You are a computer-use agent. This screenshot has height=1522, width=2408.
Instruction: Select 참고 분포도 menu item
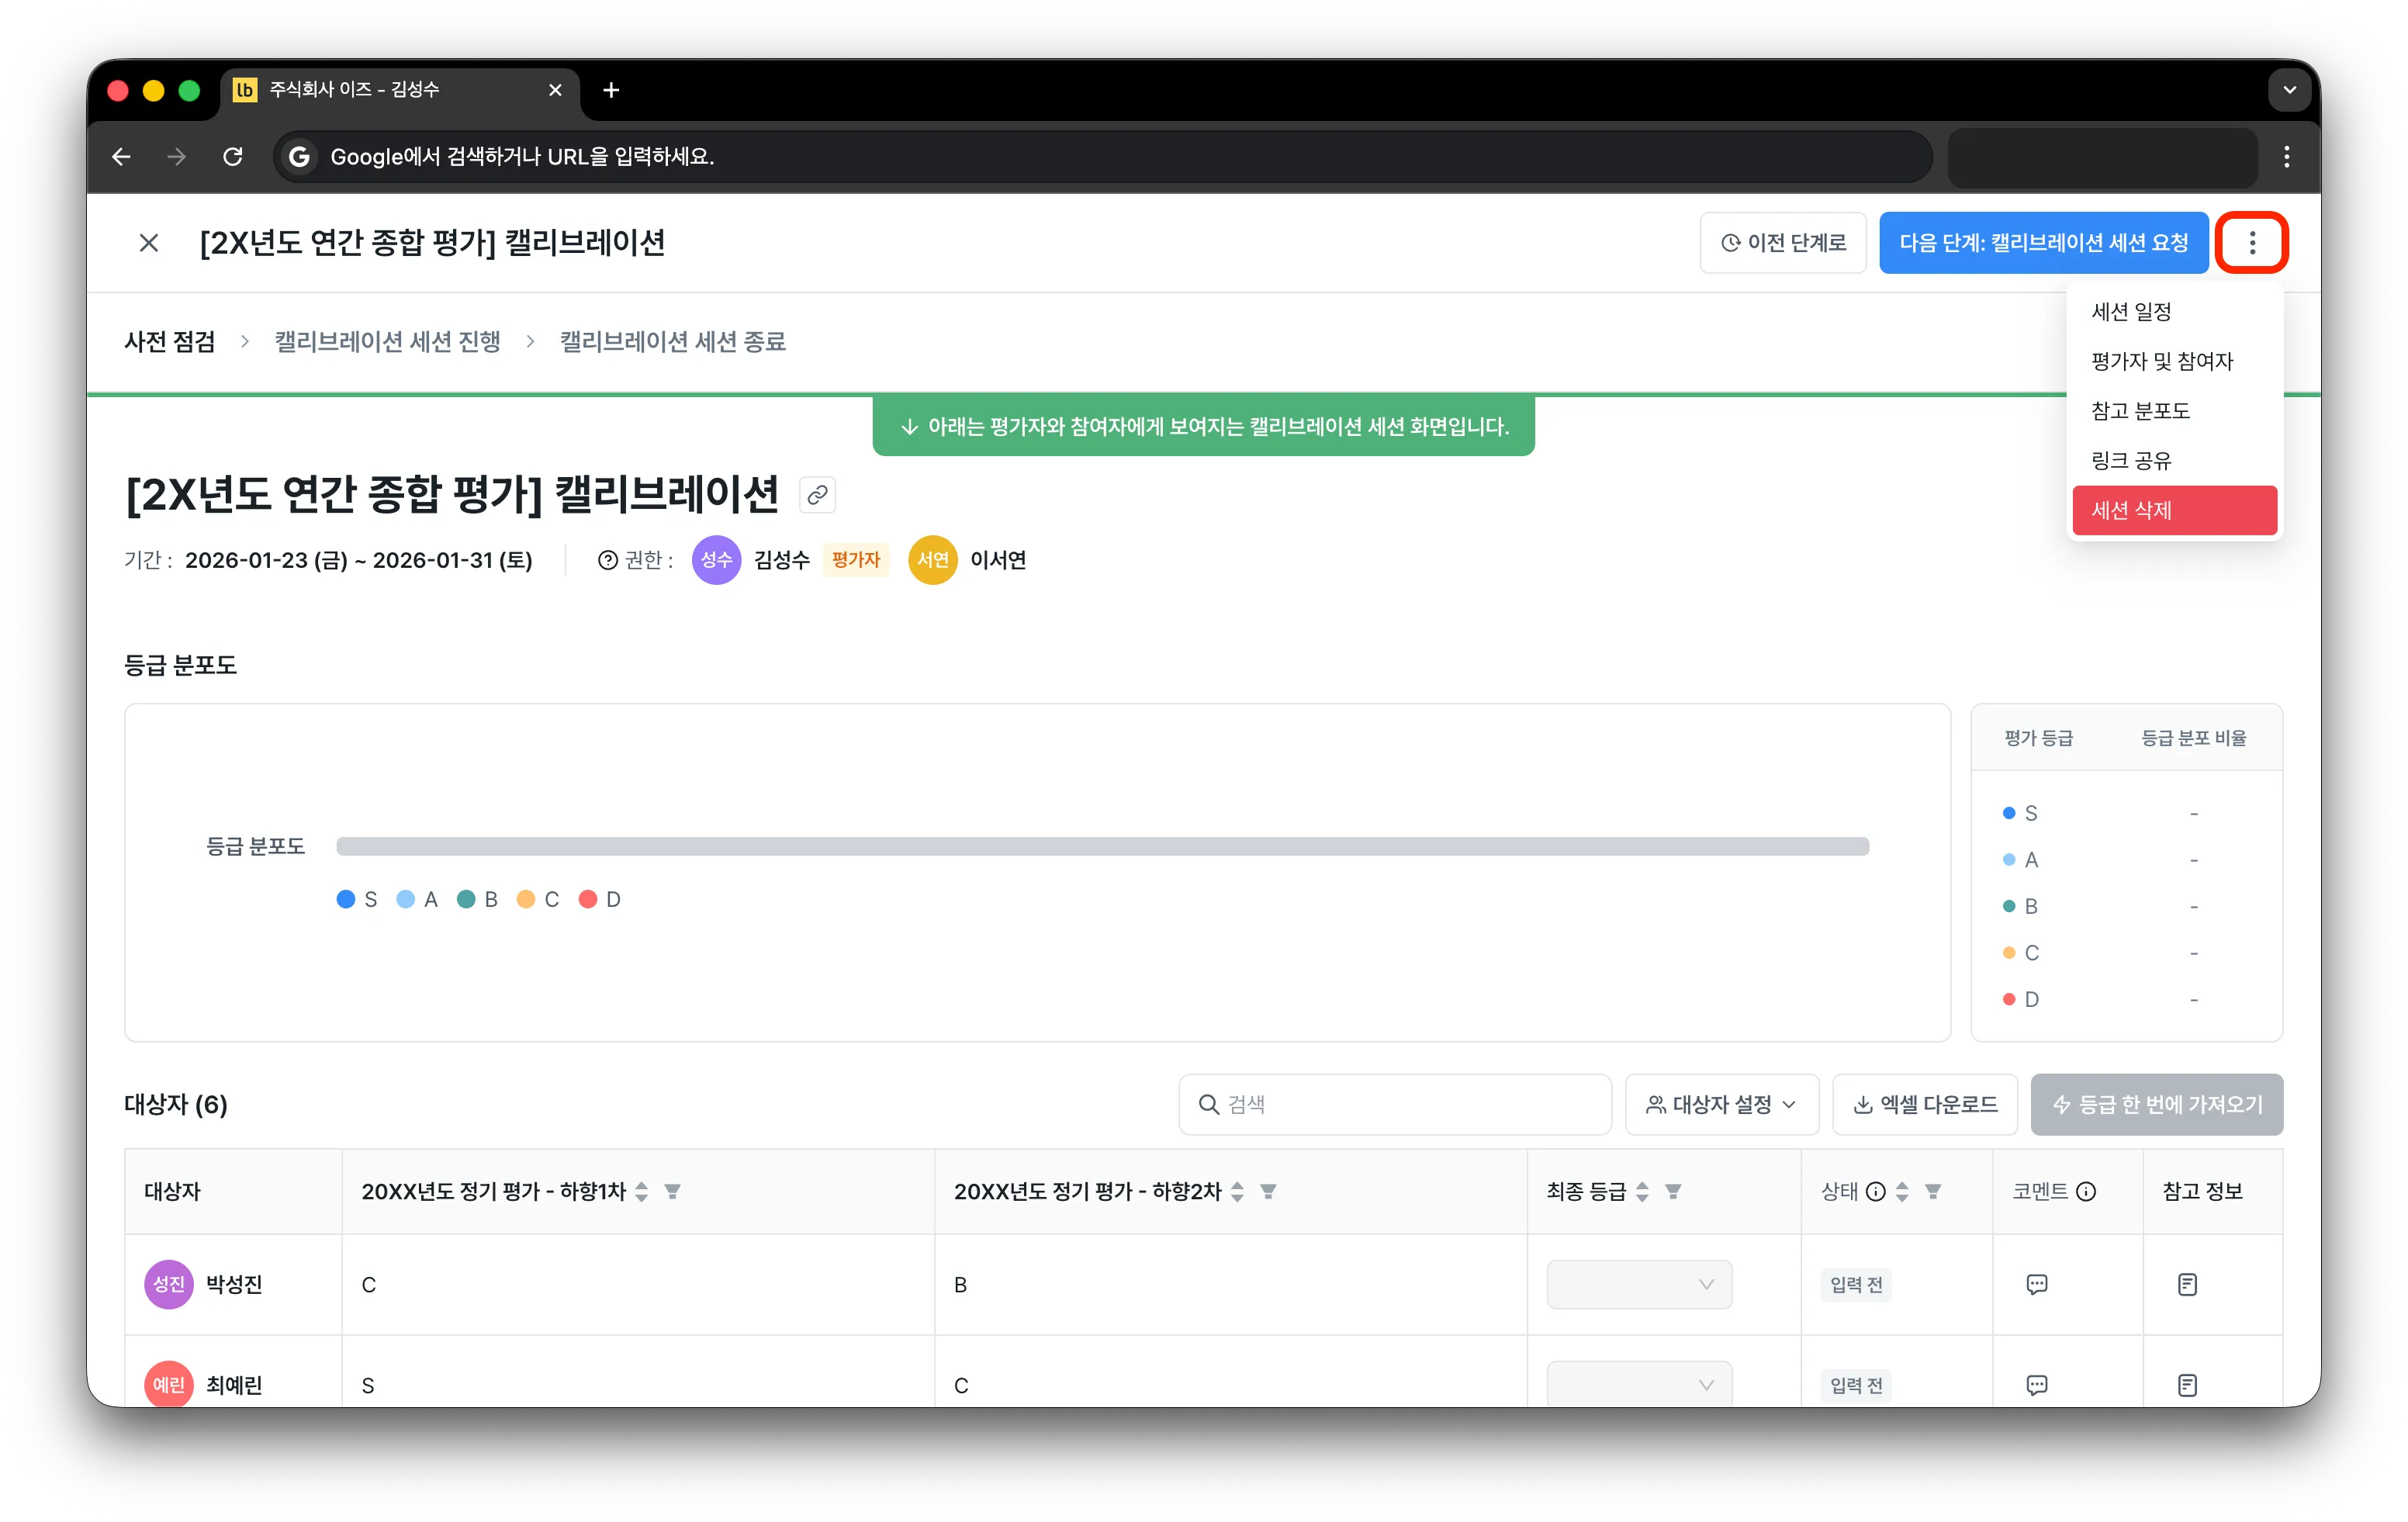(2174, 411)
